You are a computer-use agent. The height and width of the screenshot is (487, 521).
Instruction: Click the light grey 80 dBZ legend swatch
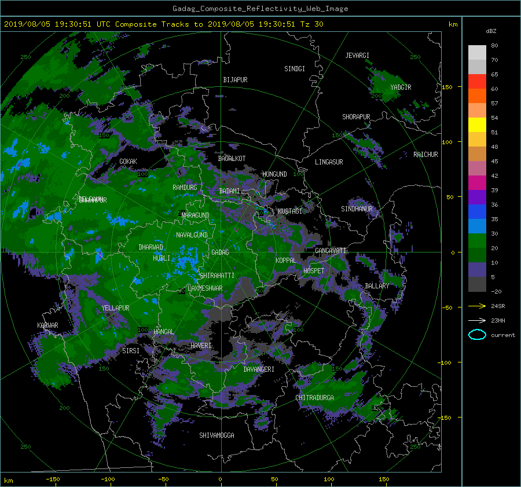pos(477,52)
